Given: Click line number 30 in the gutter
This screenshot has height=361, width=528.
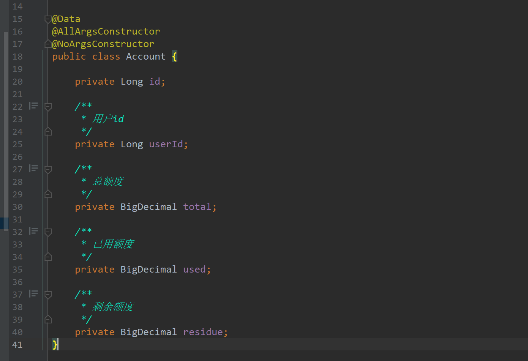Looking at the screenshot, I should pyautogui.click(x=17, y=207).
